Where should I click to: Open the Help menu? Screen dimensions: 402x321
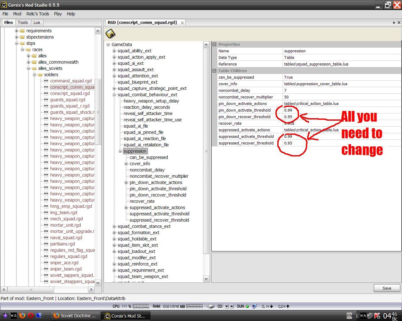[71, 14]
